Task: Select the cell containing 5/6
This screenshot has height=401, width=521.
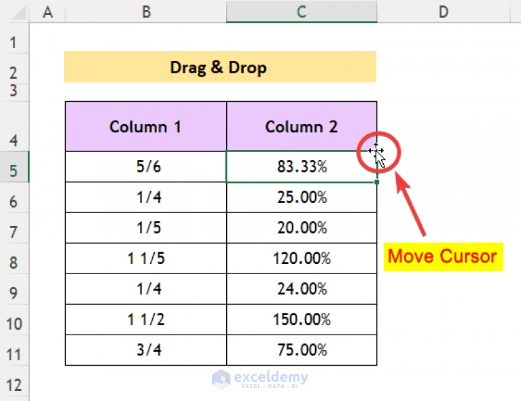Action: [x=146, y=167]
